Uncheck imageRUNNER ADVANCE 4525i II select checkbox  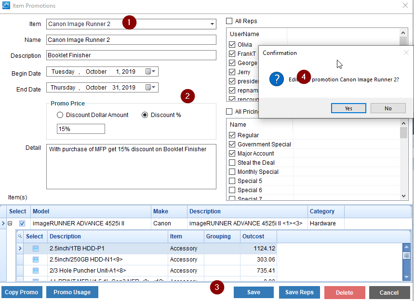click(22, 223)
